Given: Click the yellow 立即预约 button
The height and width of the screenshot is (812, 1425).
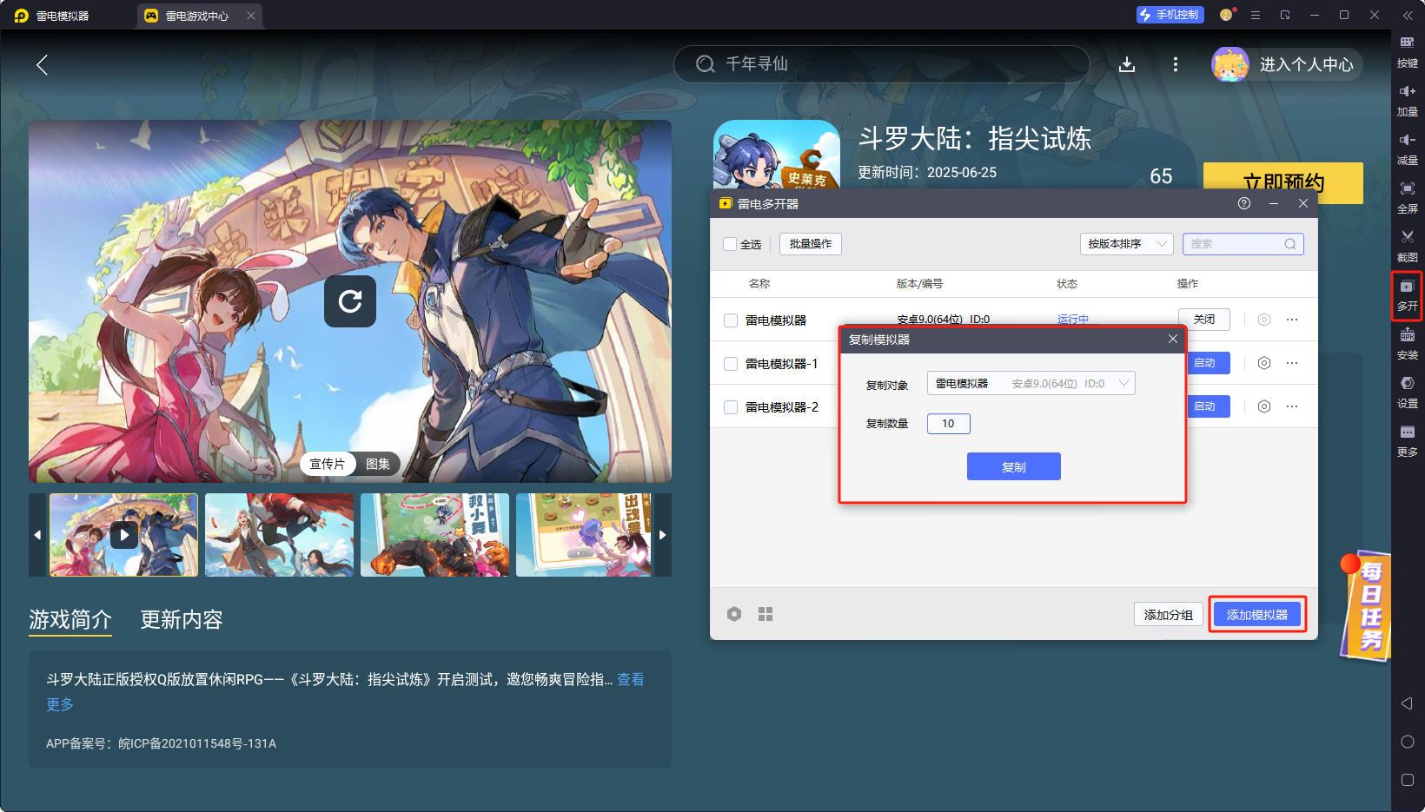Looking at the screenshot, I should 1283,182.
